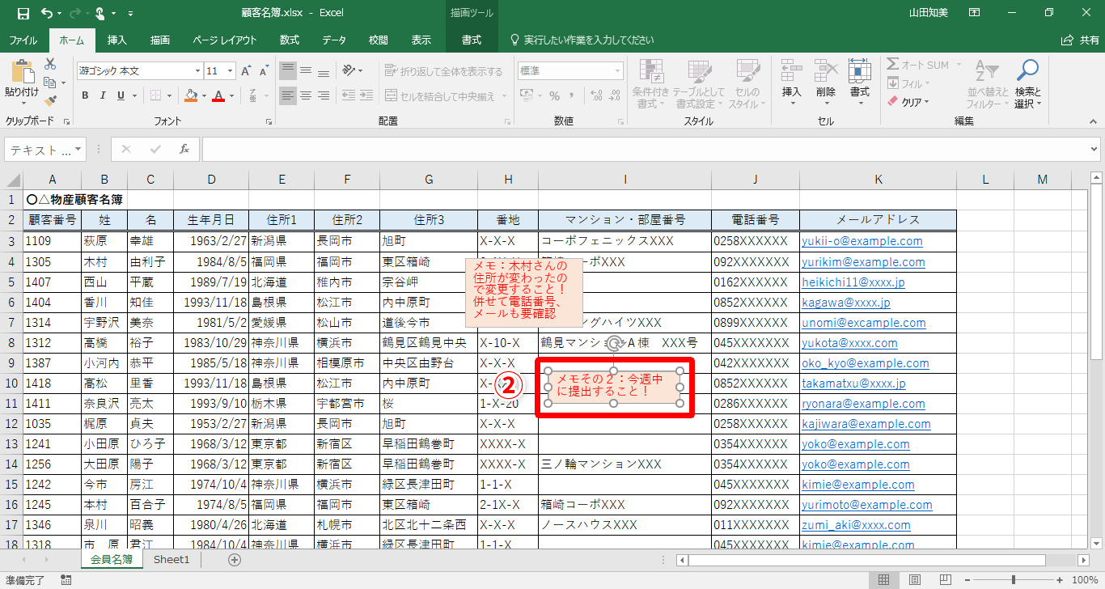Open the font color dropdown arrow
This screenshot has width=1105, height=589.
click(x=230, y=95)
